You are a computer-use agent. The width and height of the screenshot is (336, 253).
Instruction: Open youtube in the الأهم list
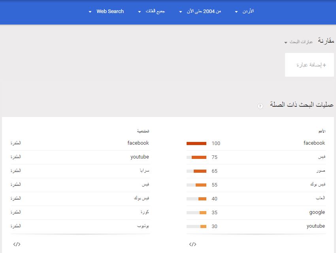pyautogui.click(x=316, y=226)
